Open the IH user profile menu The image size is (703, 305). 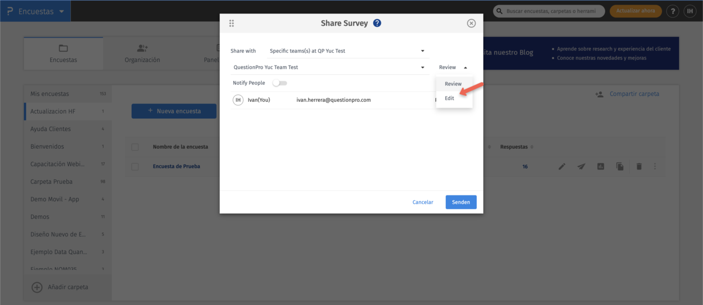click(x=689, y=11)
